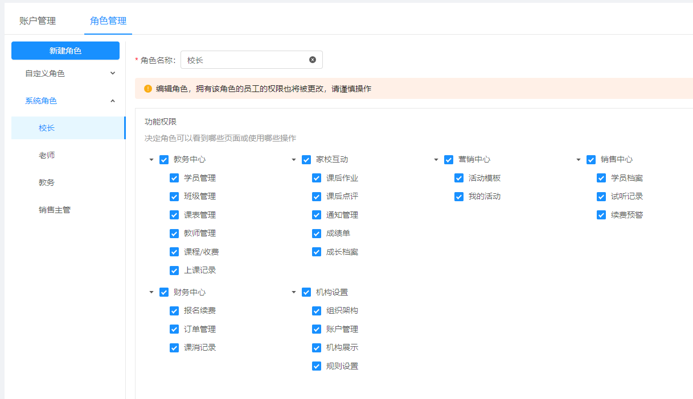Screen dimensions: 693x399
Task: Uncheck the 班级管理 checkbox
Action: 174,197
